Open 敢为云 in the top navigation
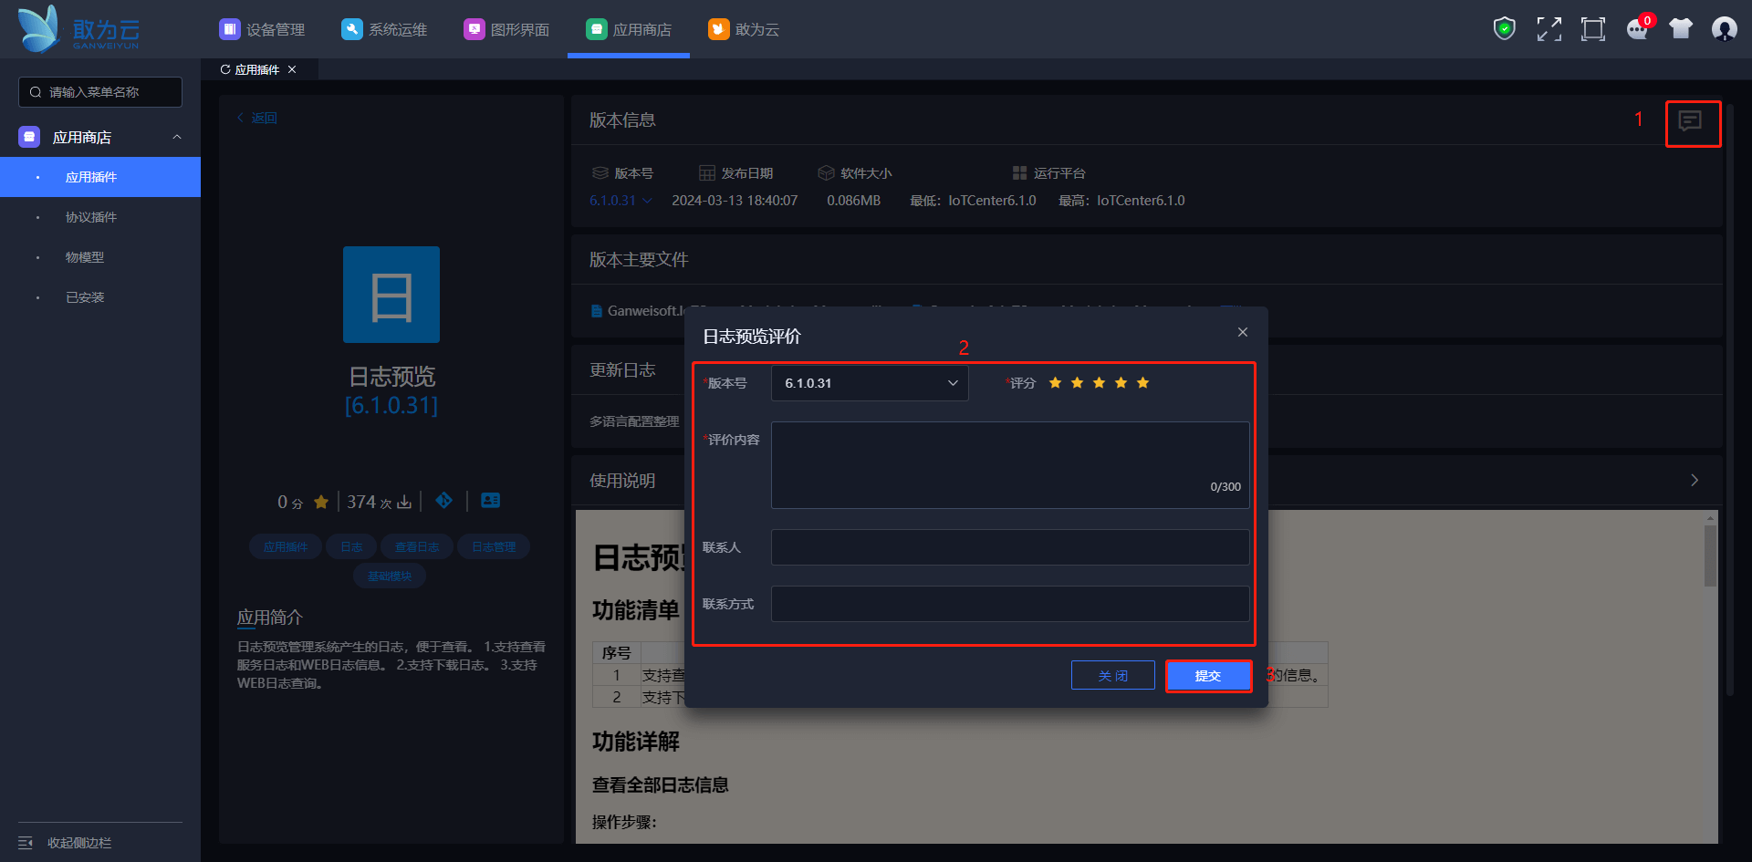 click(744, 29)
